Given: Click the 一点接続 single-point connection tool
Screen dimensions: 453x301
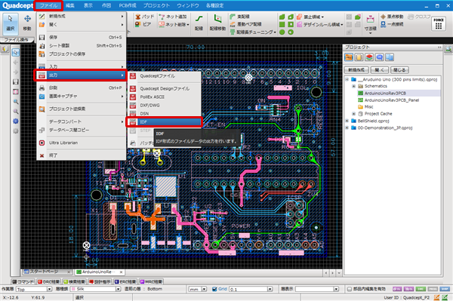Looking at the screenshot, I should (392, 24).
